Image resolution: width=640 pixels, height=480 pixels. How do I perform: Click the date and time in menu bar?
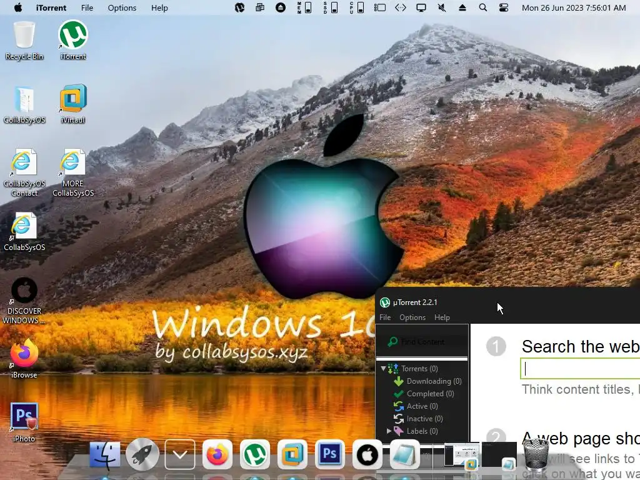tap(574, 7)
